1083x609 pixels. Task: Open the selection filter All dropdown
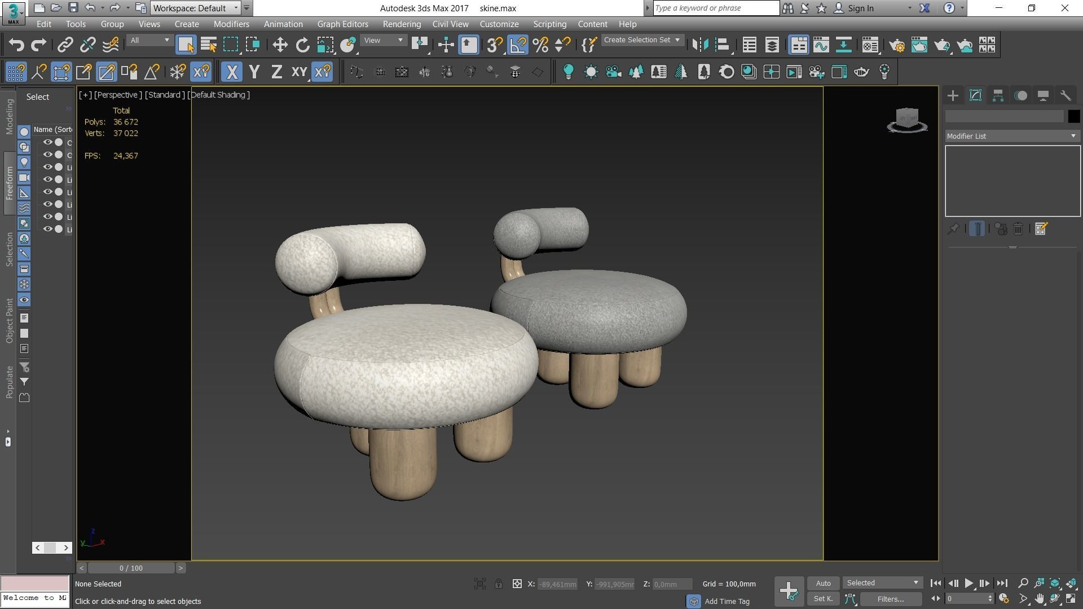(149, 41)
